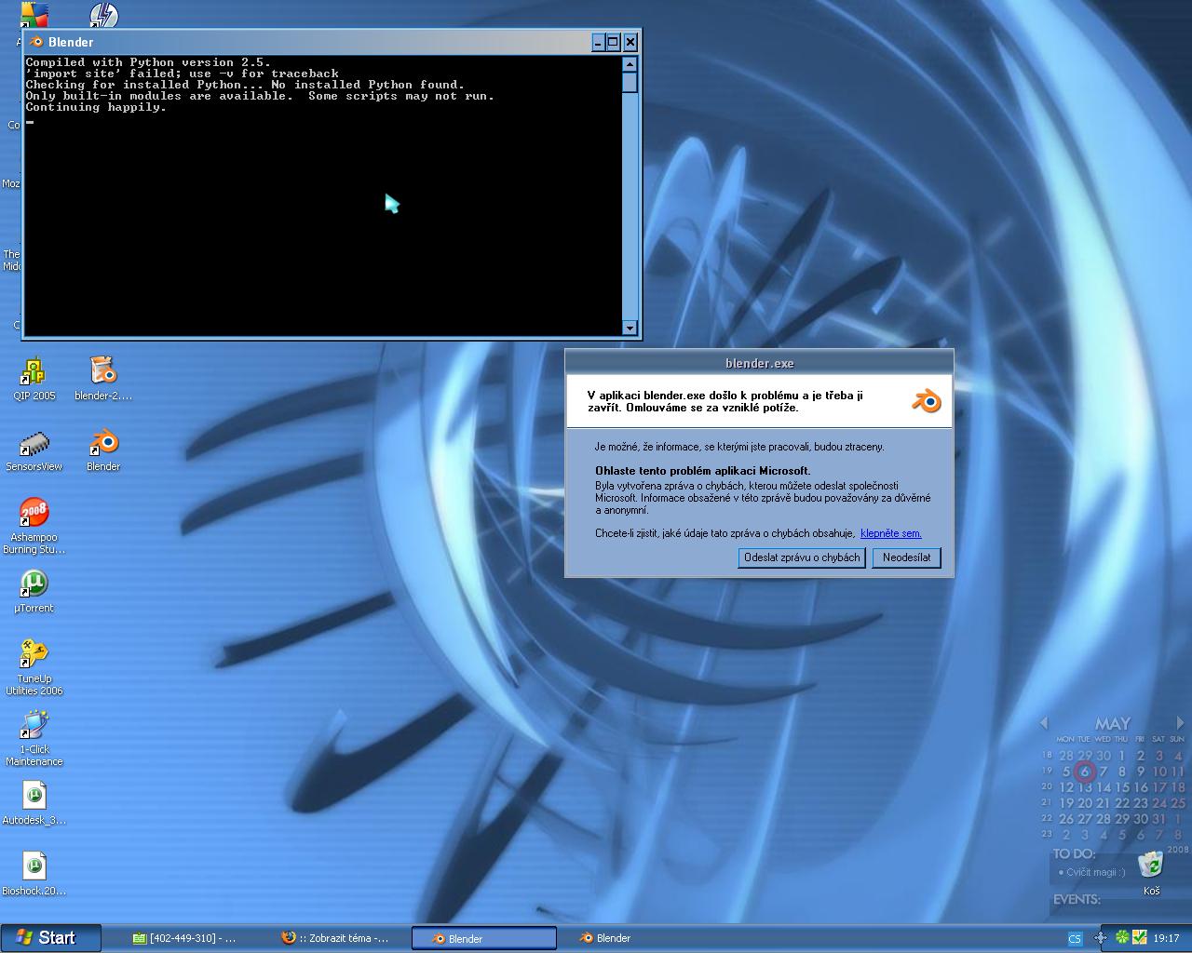The width and height of the screenshot is (1192, 953).
Task: Go to previous month in calendar widget
Action: [x=1044, y=722]
